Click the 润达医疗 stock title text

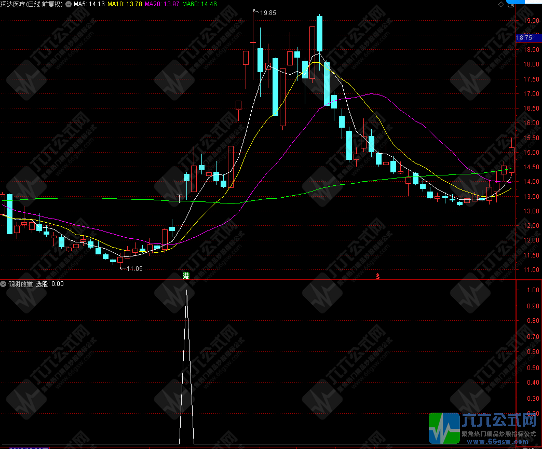pos(32,4)
